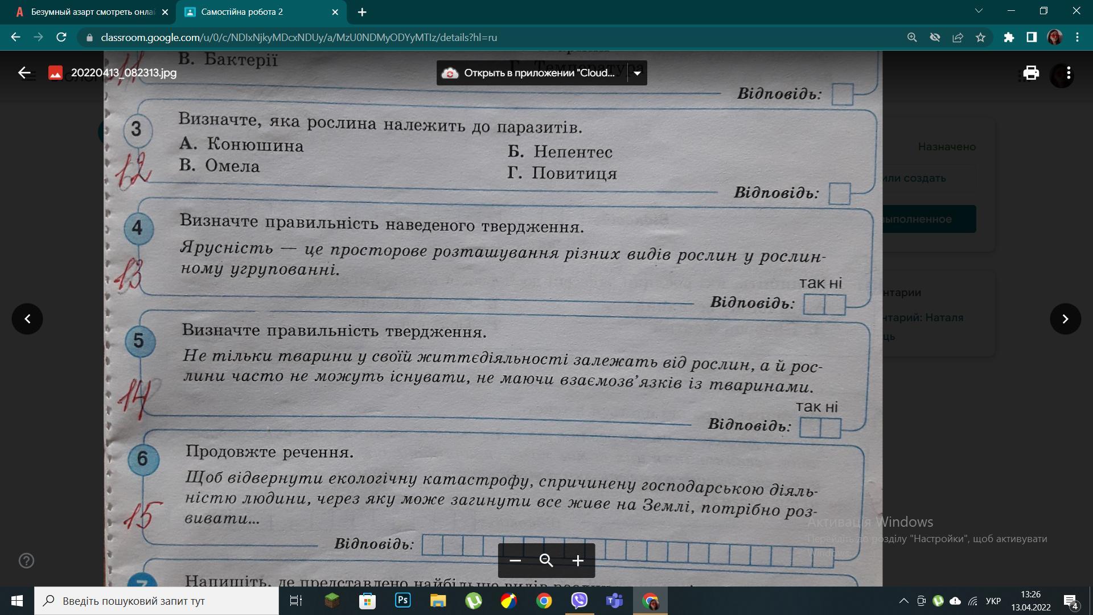
Task: Toggle the Chrome side panel icon
Action: tap(1032, 38)
